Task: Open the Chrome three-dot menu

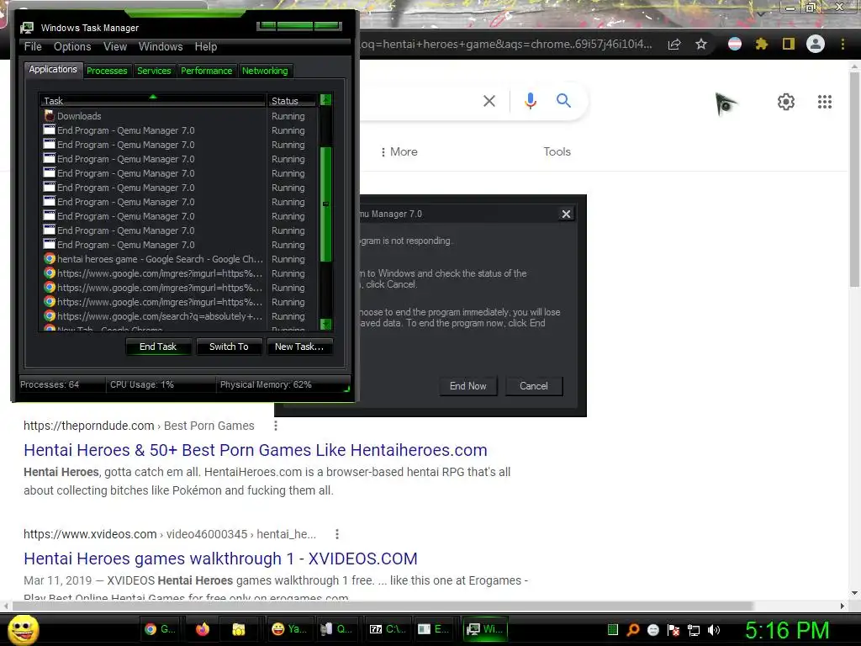Action: point(843,44)
